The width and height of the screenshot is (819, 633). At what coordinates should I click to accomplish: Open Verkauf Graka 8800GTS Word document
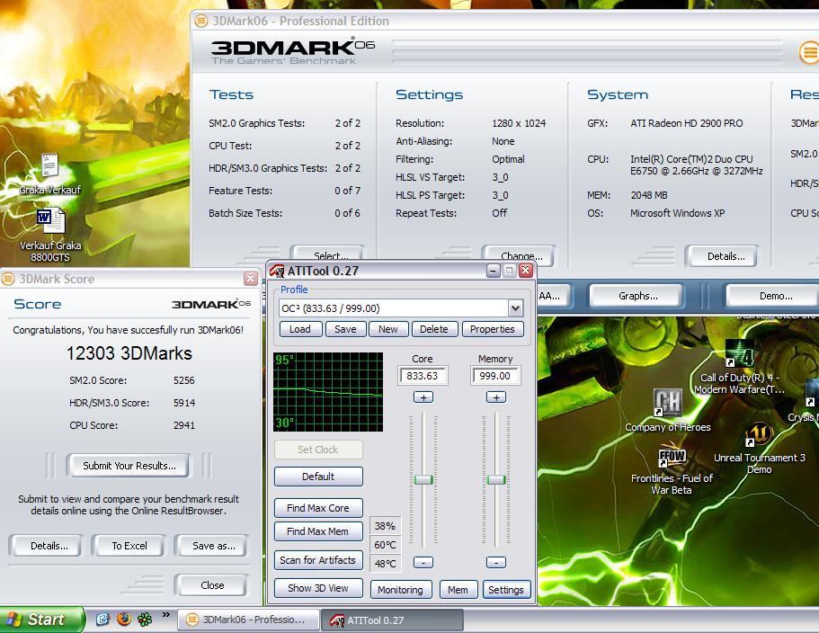[51, 220]
